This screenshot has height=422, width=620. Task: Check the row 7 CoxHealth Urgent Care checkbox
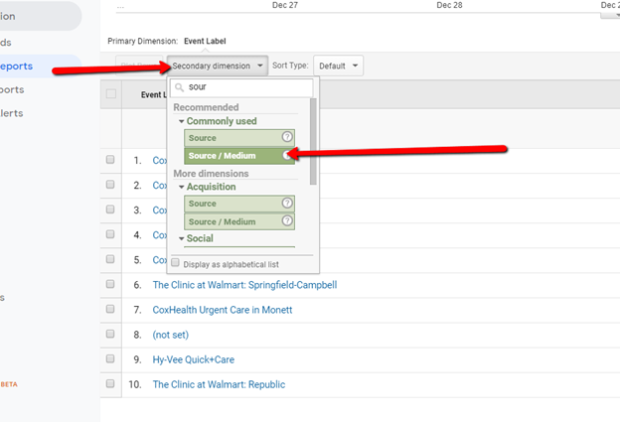pos(110,309)
